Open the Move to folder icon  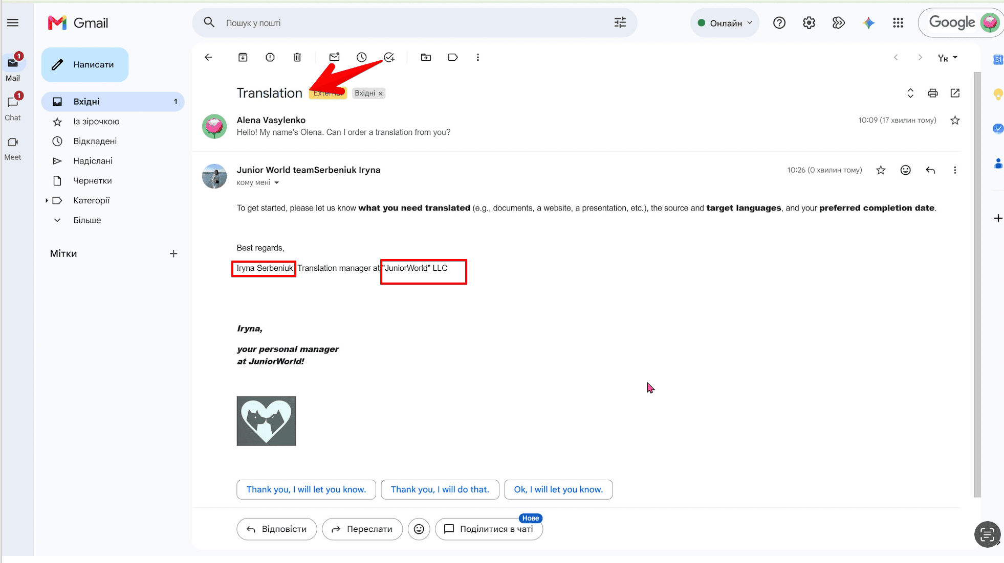(x=426, y=57)
